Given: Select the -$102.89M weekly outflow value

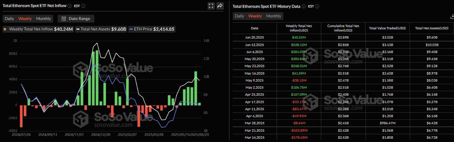Looking at the screenshot, I should click(299, 130).
